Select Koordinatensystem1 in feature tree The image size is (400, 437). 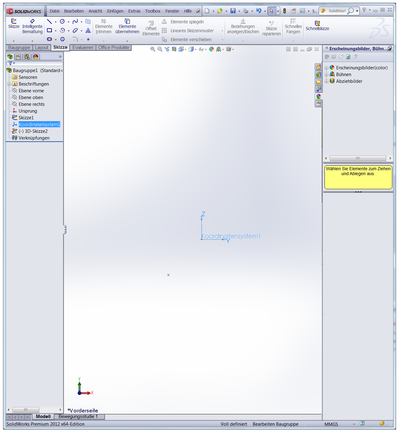pos(39,125)
